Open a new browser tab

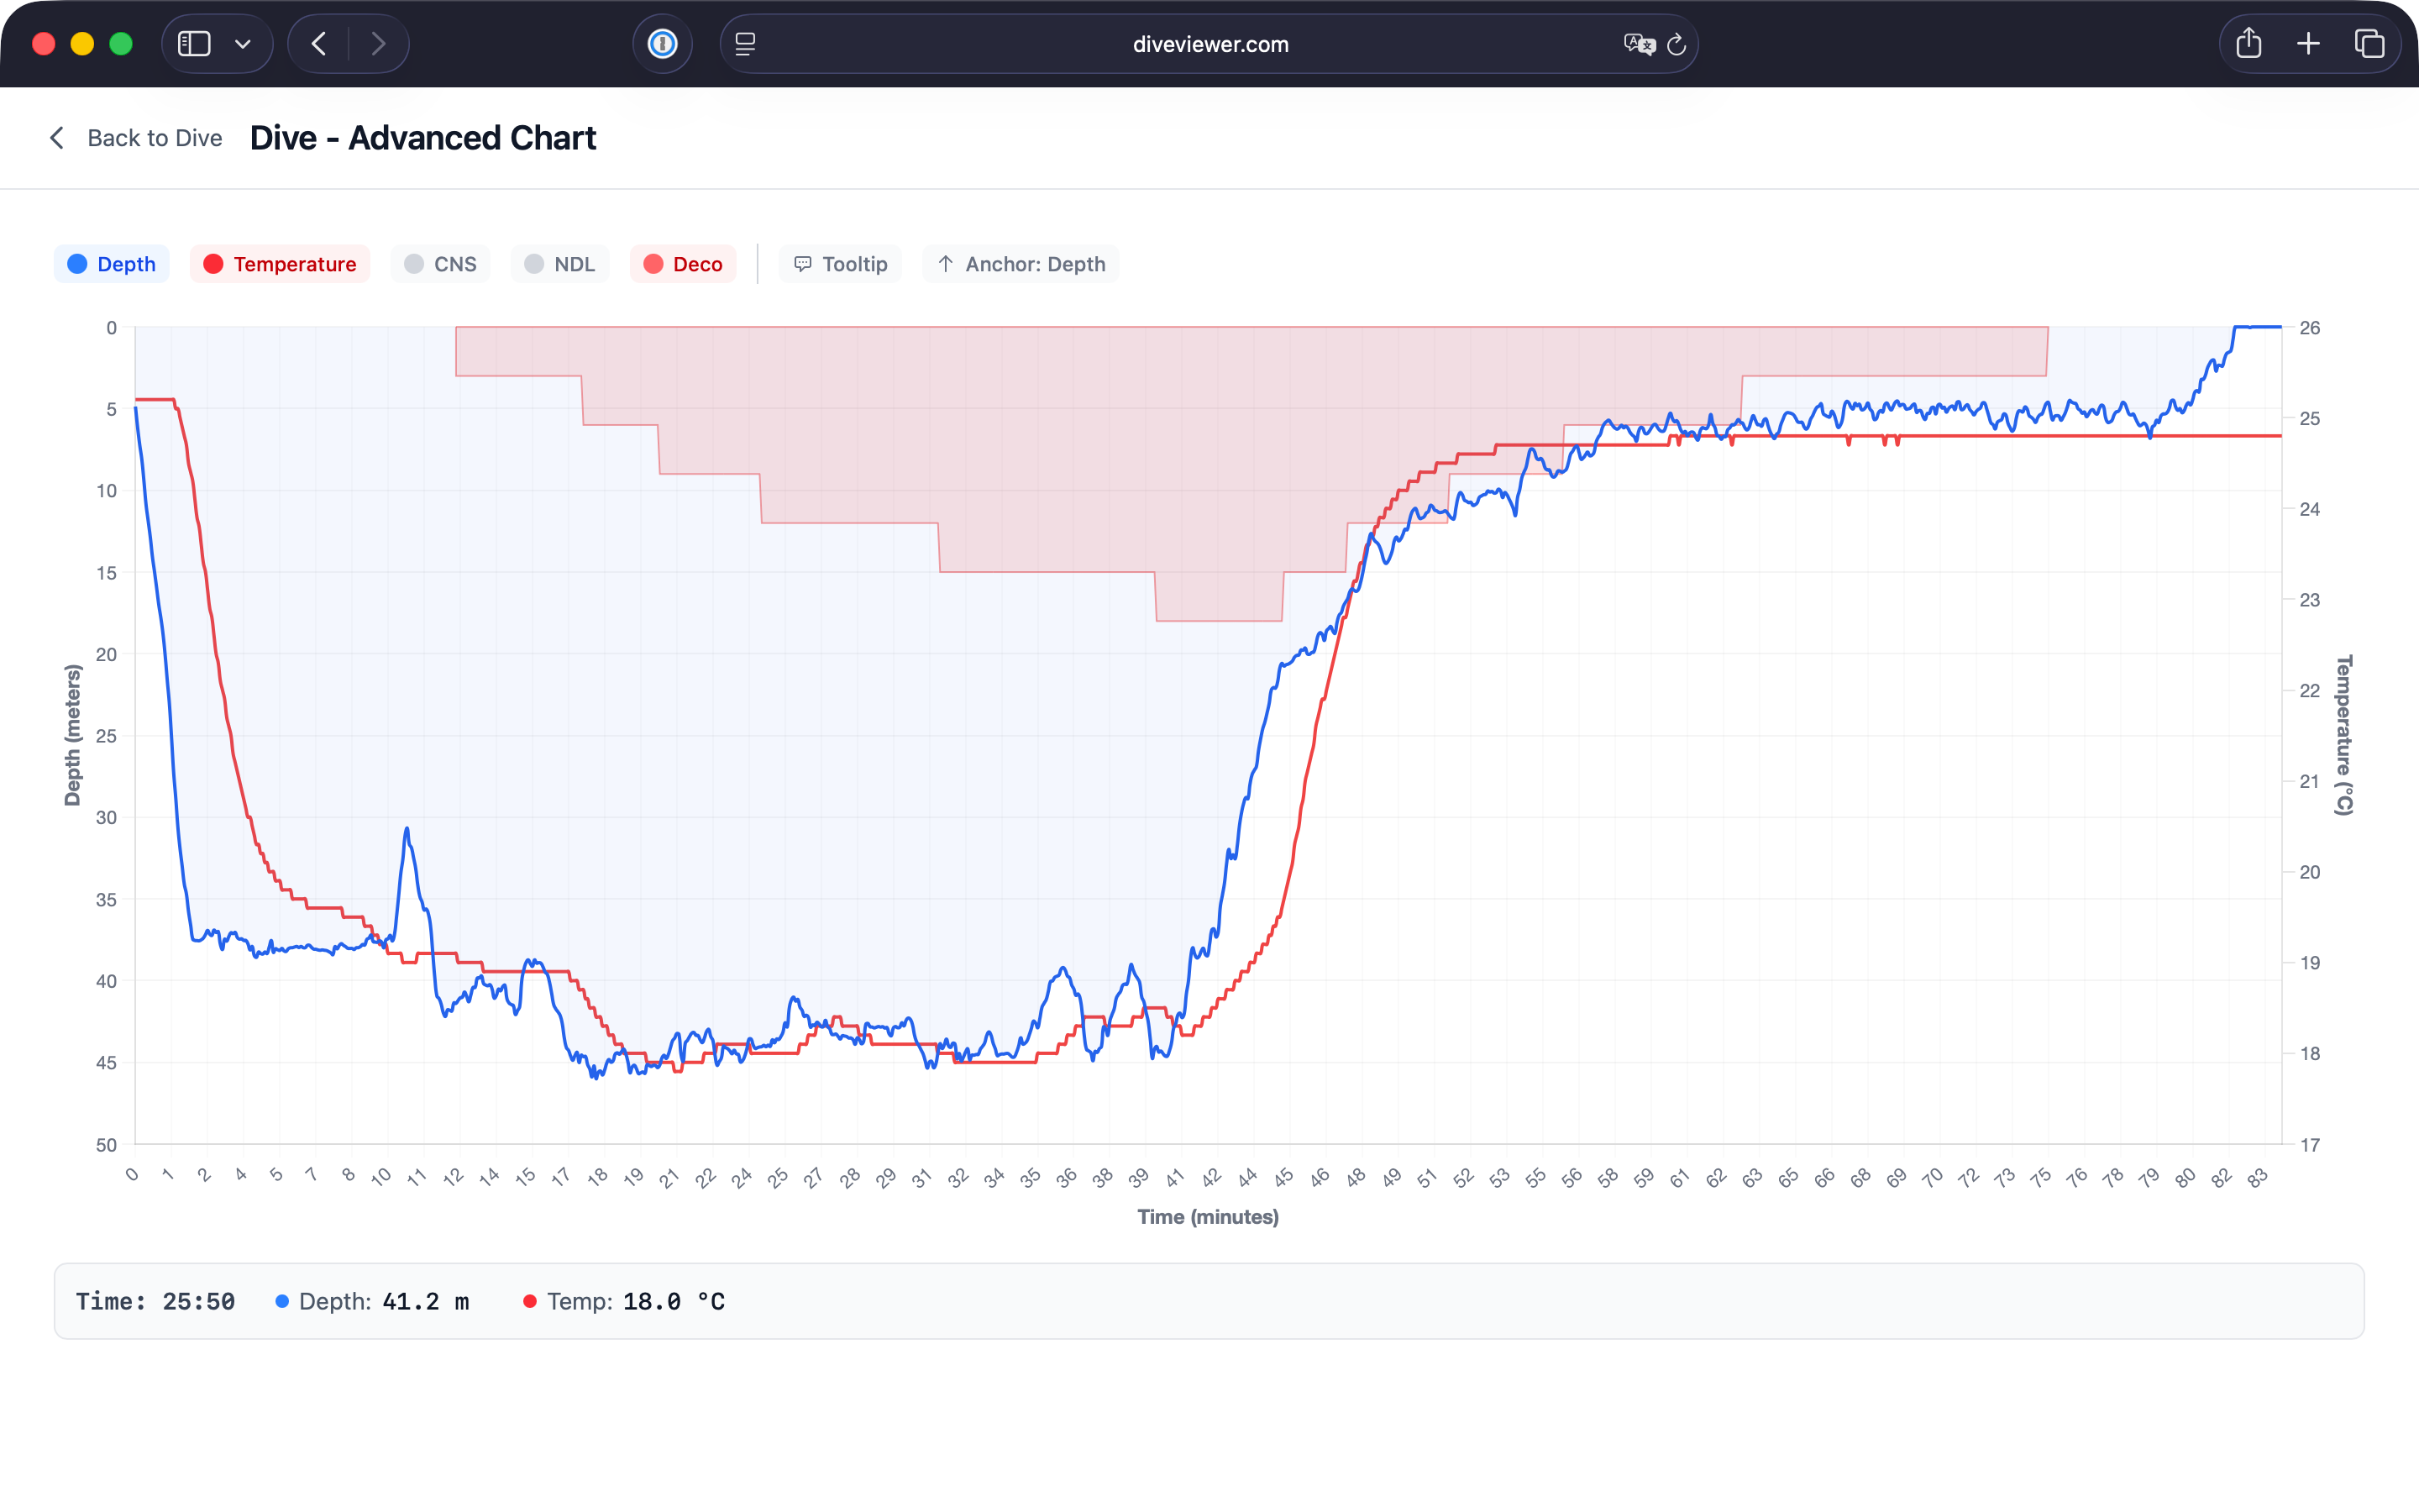click(2308, 44)
